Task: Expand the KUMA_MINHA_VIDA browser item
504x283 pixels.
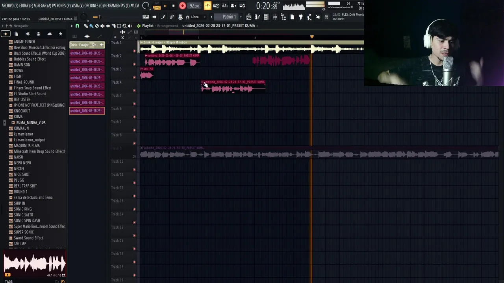Action: click(x=13, y=123)
